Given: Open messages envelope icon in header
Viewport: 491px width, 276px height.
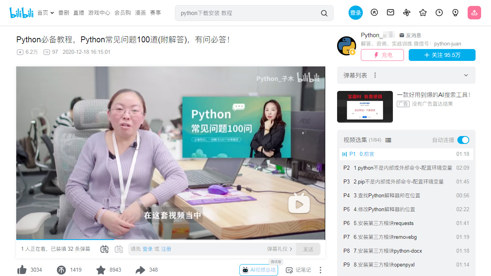Looking at the screenshot, I should pos(391,13).
